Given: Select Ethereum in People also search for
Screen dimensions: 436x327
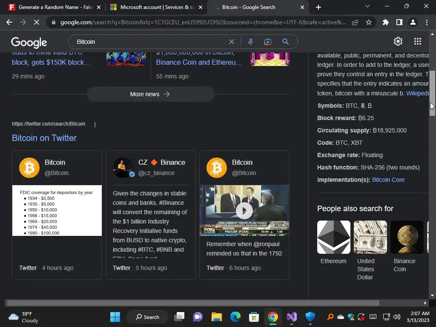Looking at the screenshot, I should click(333, 242).
